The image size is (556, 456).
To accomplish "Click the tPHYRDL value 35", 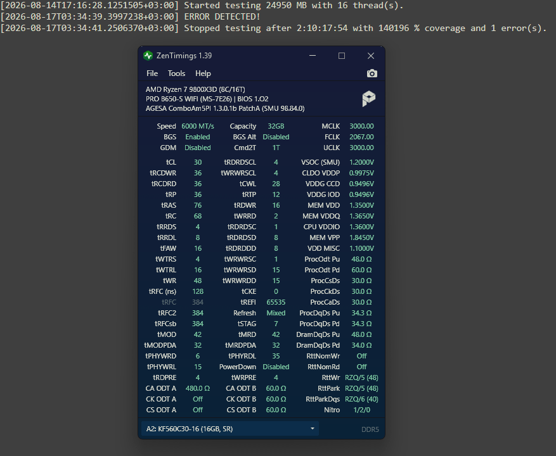I will tap(276, 356).
